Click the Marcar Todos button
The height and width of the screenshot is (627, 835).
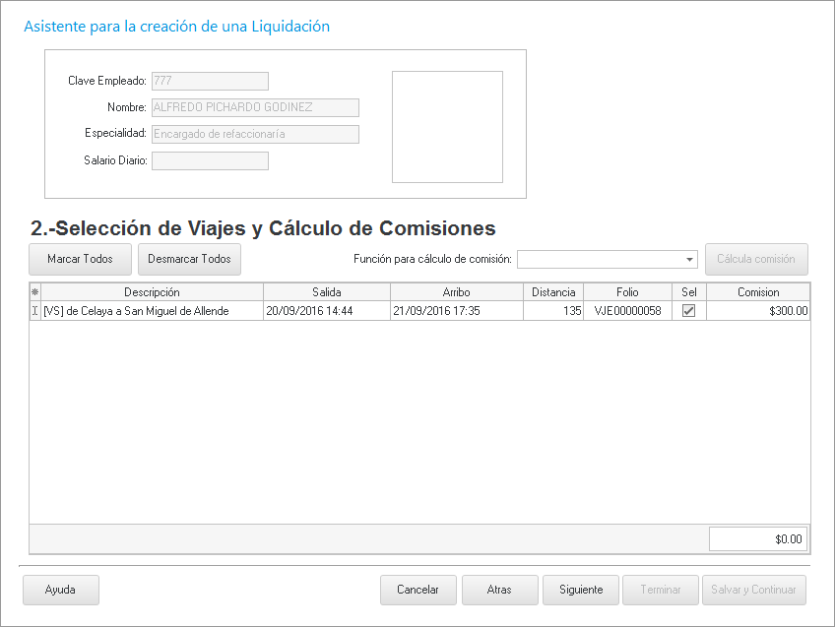(80, 259)
